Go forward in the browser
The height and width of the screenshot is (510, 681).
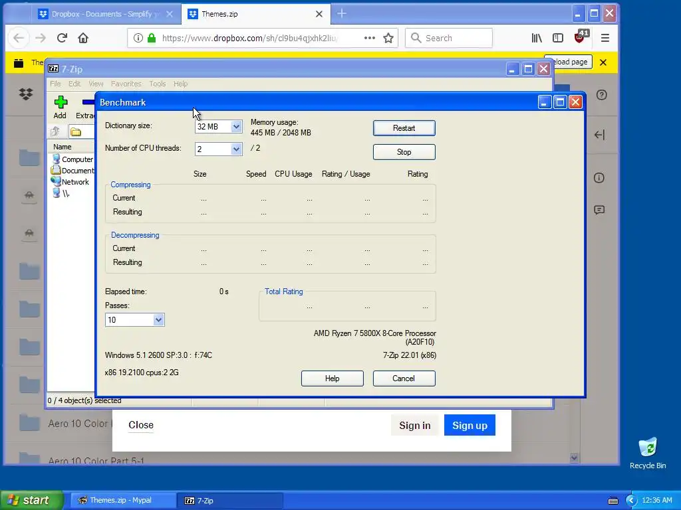pos(41,38)
